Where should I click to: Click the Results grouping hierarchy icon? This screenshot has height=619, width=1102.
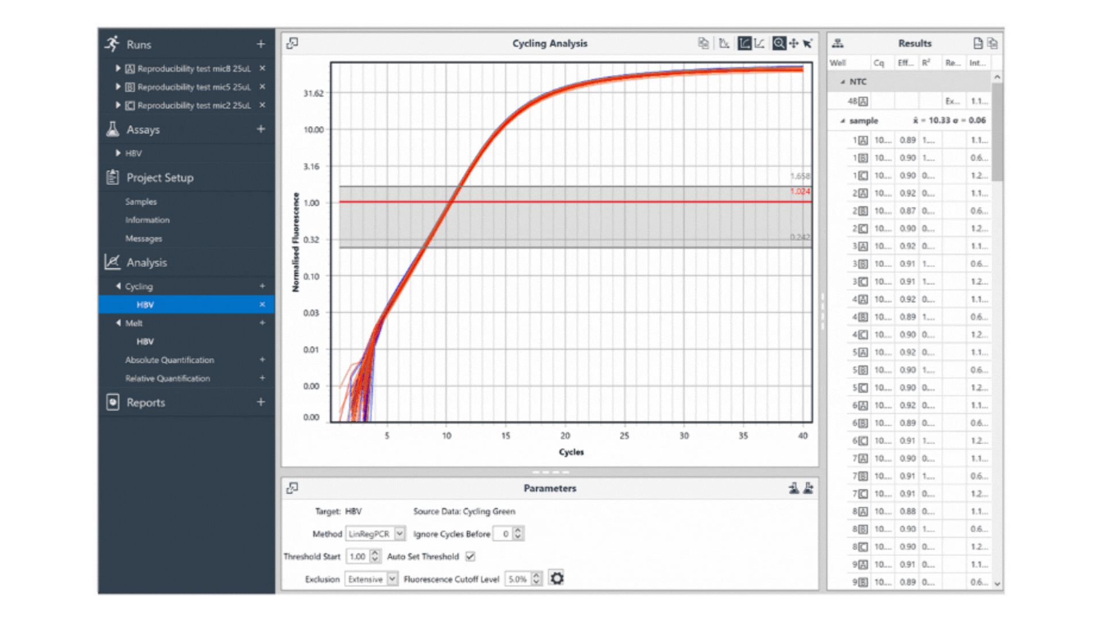(838, 43)
